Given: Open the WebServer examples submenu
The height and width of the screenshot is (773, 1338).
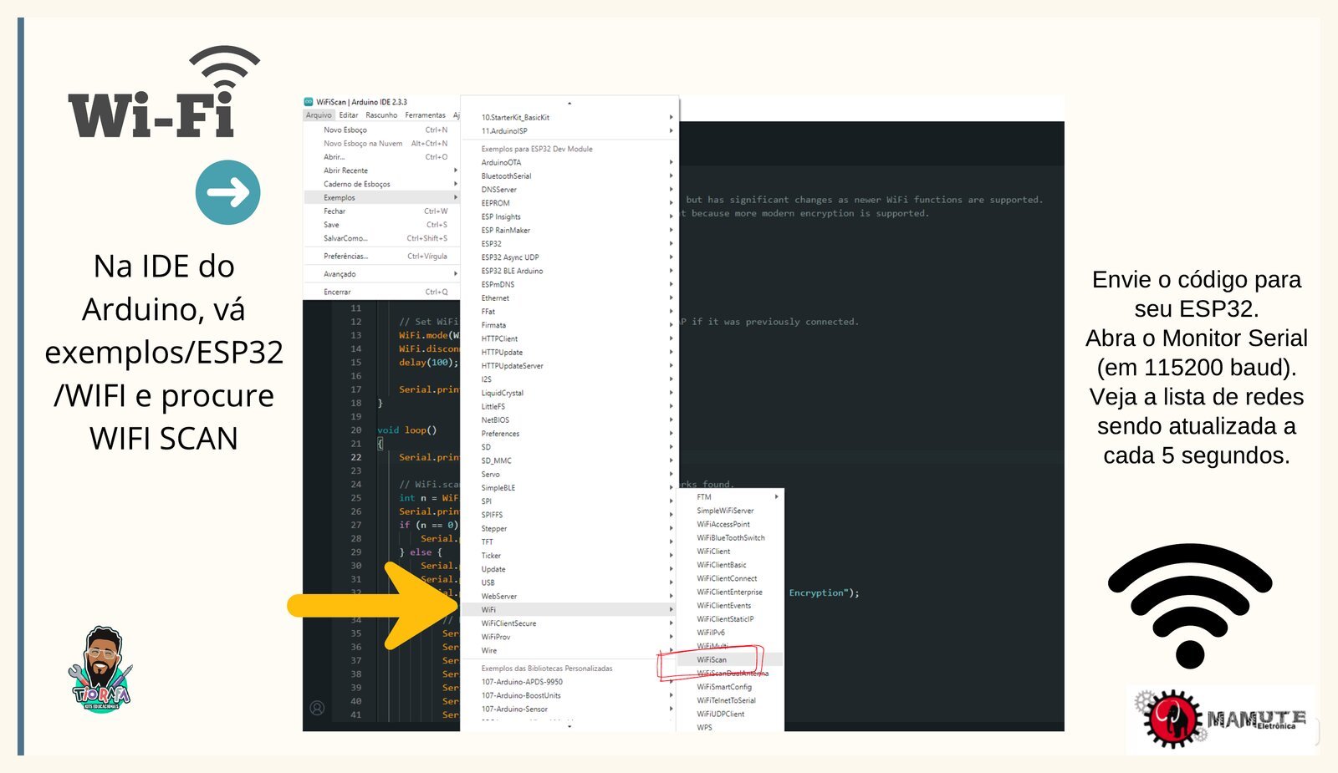Looking at the screenshot, I should (x=569, y=597).
